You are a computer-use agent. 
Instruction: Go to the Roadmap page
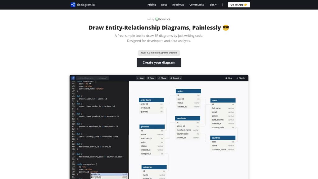tap(178, 5)
